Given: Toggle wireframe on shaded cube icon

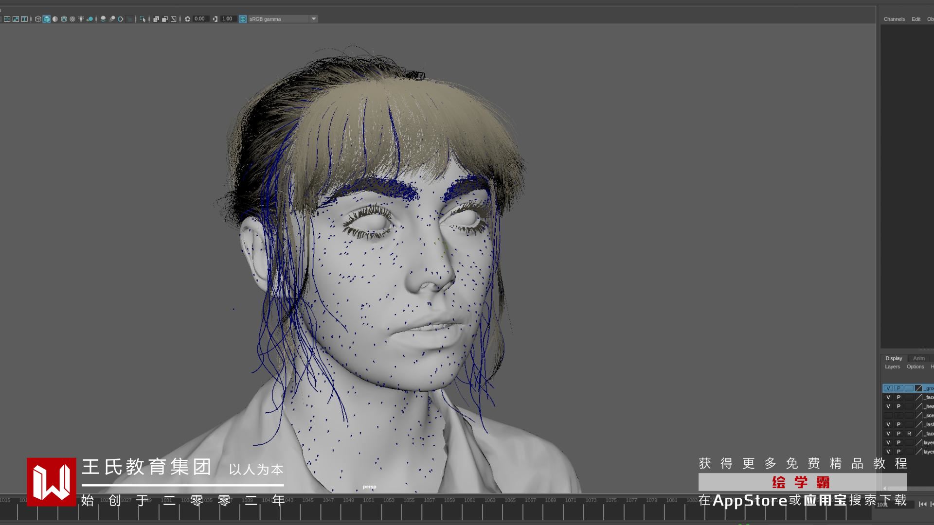Looking at the screenshot, I should 64,19.
